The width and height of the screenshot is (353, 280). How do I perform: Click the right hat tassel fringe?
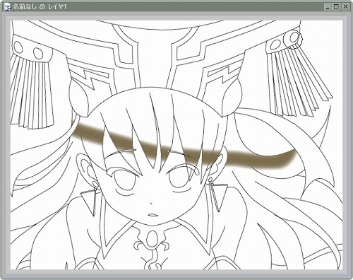tap(299, 81)
